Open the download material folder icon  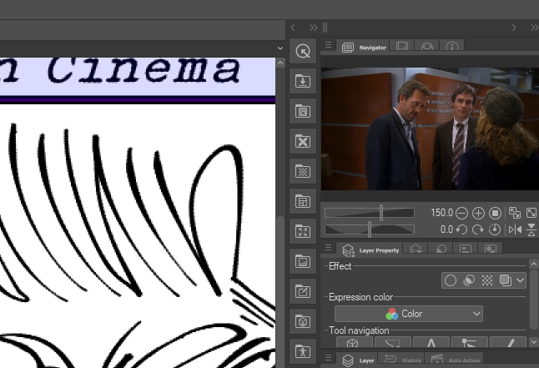pos(303,82)
